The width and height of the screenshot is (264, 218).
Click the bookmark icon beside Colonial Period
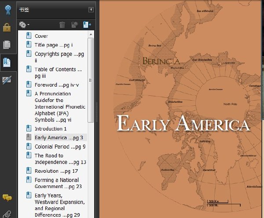pos(29,146)
